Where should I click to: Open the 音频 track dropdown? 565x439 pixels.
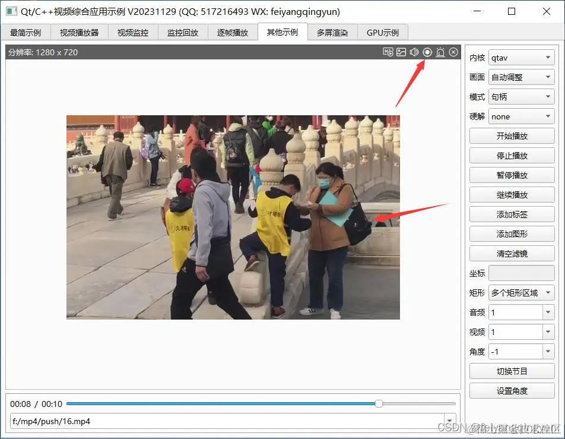(x=548, y=312)
